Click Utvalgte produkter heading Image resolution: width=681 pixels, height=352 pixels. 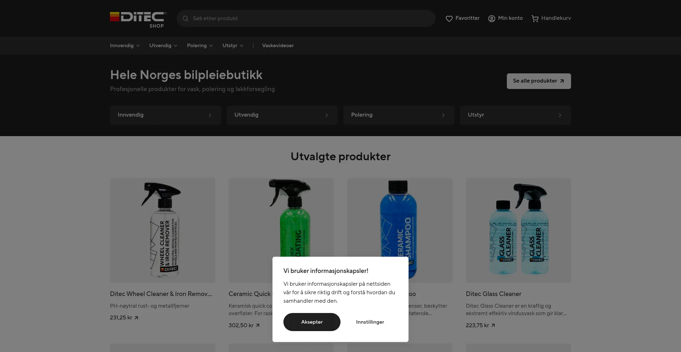coord(340,157)
